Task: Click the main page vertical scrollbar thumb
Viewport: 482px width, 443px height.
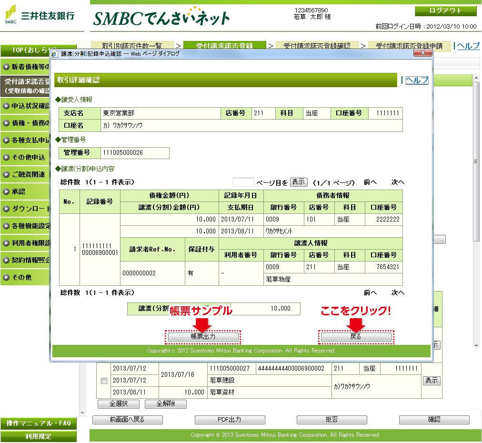Action: [476, 161]
